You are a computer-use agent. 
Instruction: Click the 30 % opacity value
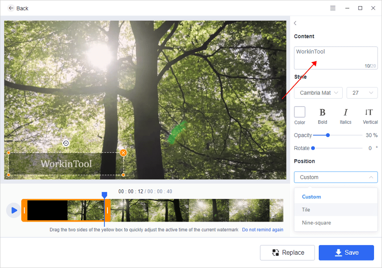[x=371, y=135]
